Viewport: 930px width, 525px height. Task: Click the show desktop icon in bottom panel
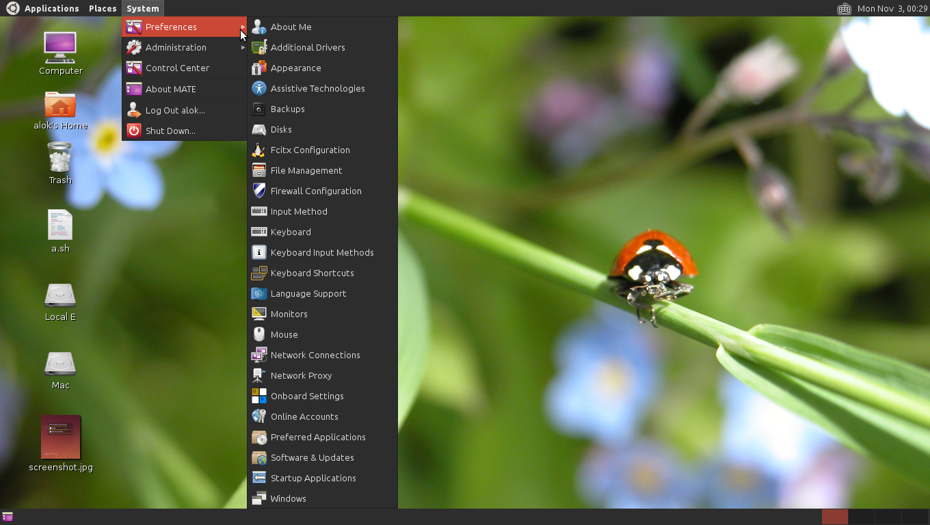[8, 517]
